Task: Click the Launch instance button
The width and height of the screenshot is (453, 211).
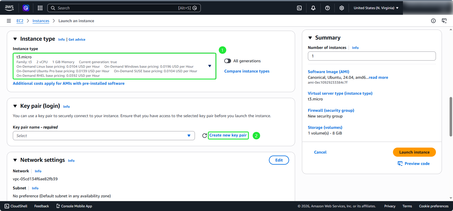Action: coord(414,152)
